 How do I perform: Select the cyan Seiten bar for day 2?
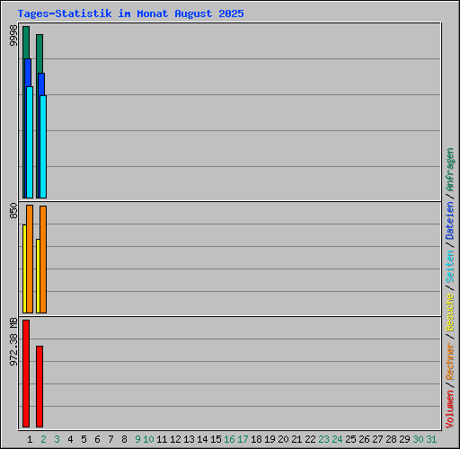pos(43,146)
